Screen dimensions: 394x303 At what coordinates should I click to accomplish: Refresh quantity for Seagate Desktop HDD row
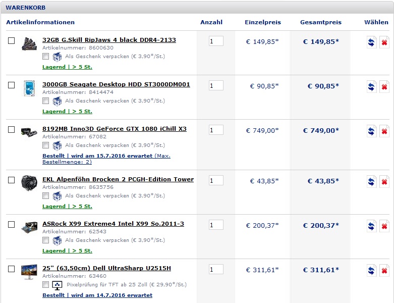click(x=372, y=87)
